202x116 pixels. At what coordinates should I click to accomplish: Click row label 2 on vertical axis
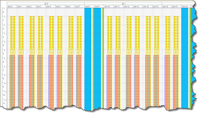[4, 28]
